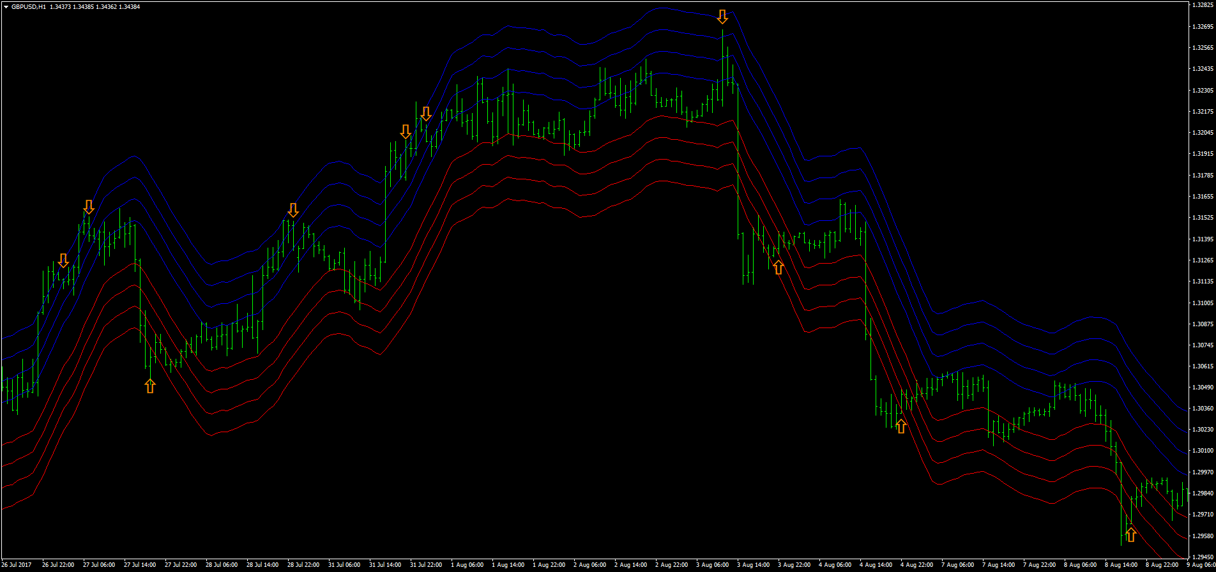Click the GBPUSD,H1 chart title text
1216x572 pixels.
click(29, 7)
